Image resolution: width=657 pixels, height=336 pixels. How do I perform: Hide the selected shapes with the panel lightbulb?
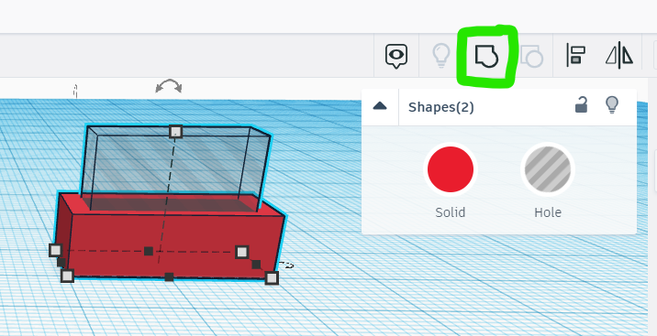[612, 105]
